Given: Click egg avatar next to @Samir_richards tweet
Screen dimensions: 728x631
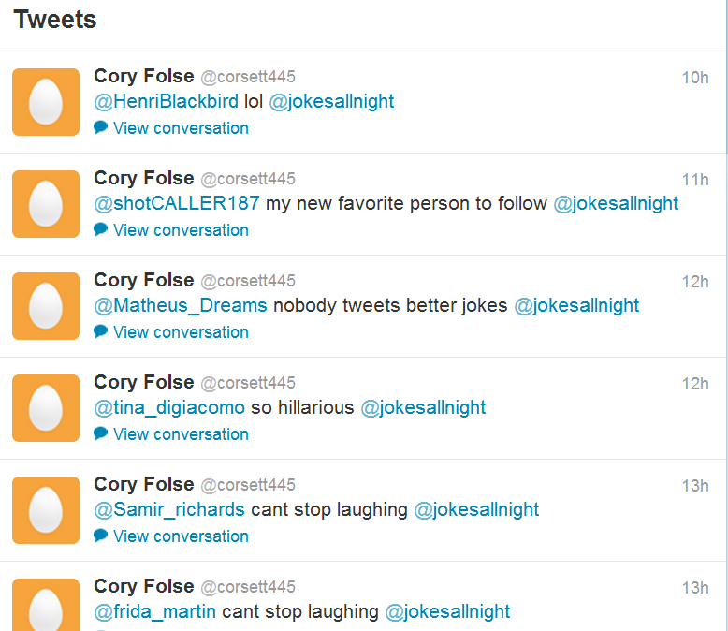Looking at the screenshot, I should tap(46, 510).
